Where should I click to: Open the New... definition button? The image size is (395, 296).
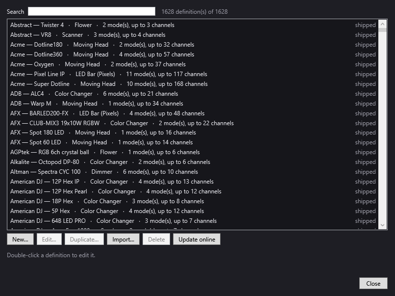[x=21, y=239]
